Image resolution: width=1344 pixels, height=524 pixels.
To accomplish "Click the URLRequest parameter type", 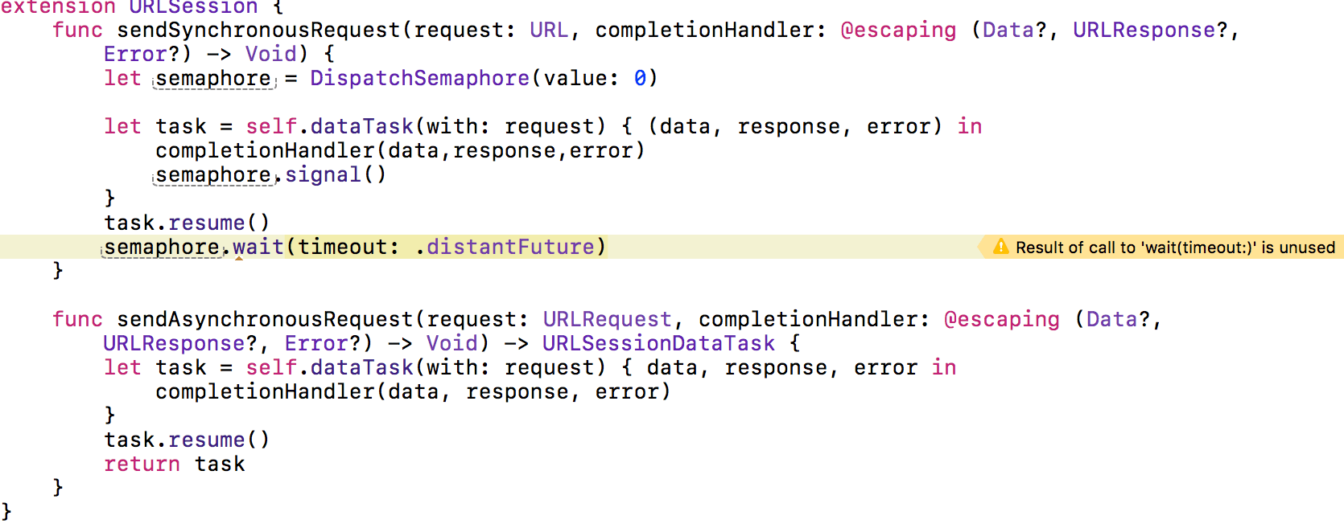I will click(607, 319).
